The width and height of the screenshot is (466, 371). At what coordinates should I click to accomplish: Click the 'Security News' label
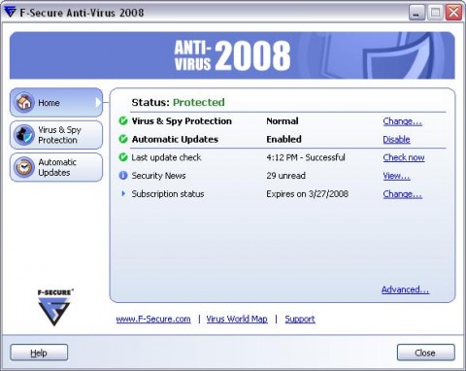click(158, 176)
